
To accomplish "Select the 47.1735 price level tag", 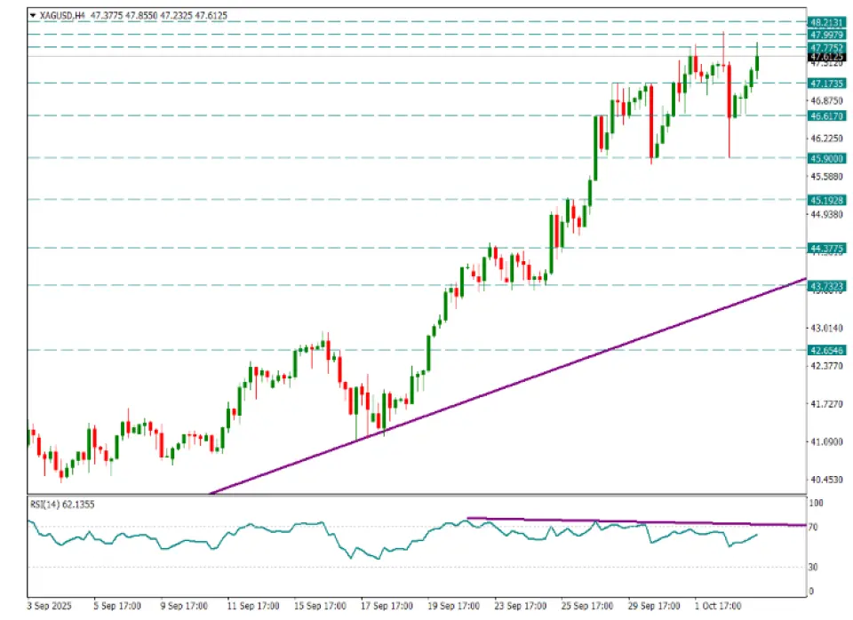I will 825,83.
